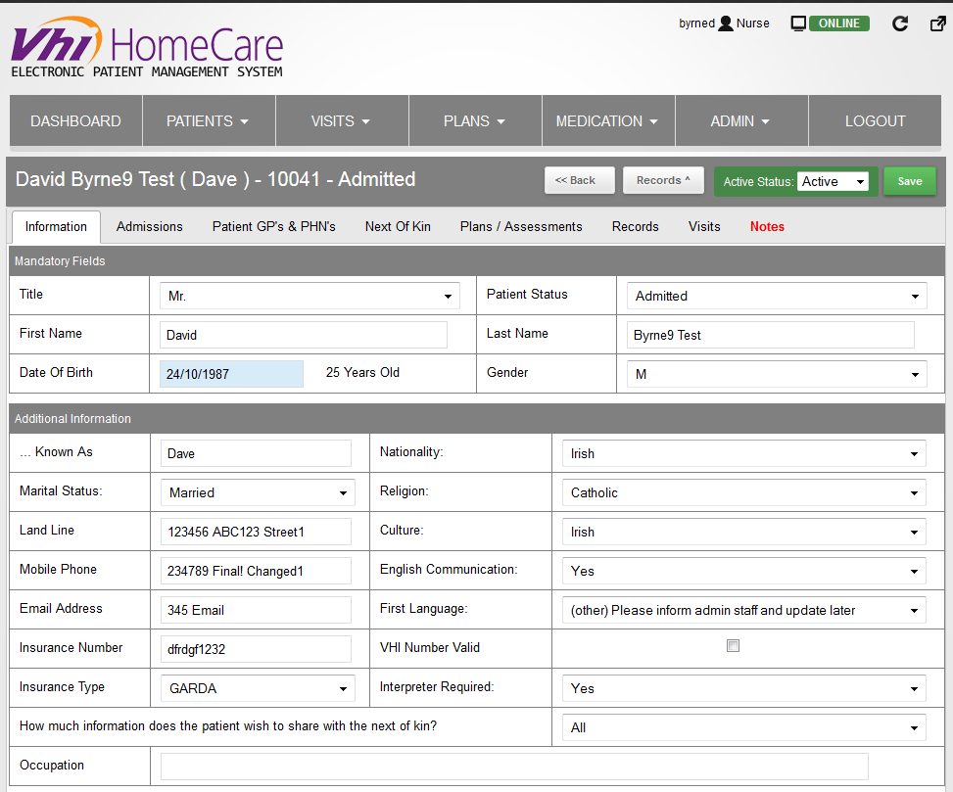Click the green ONLINE status badge
Screen dimensions: 953x792
click(838, 23)
